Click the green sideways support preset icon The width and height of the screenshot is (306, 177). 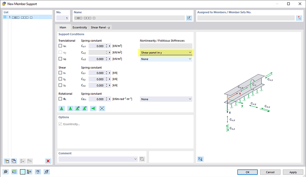coord(93,108)
